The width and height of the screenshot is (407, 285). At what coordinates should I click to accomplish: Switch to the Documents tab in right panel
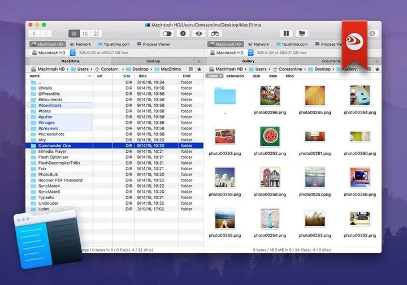point(331,61)
